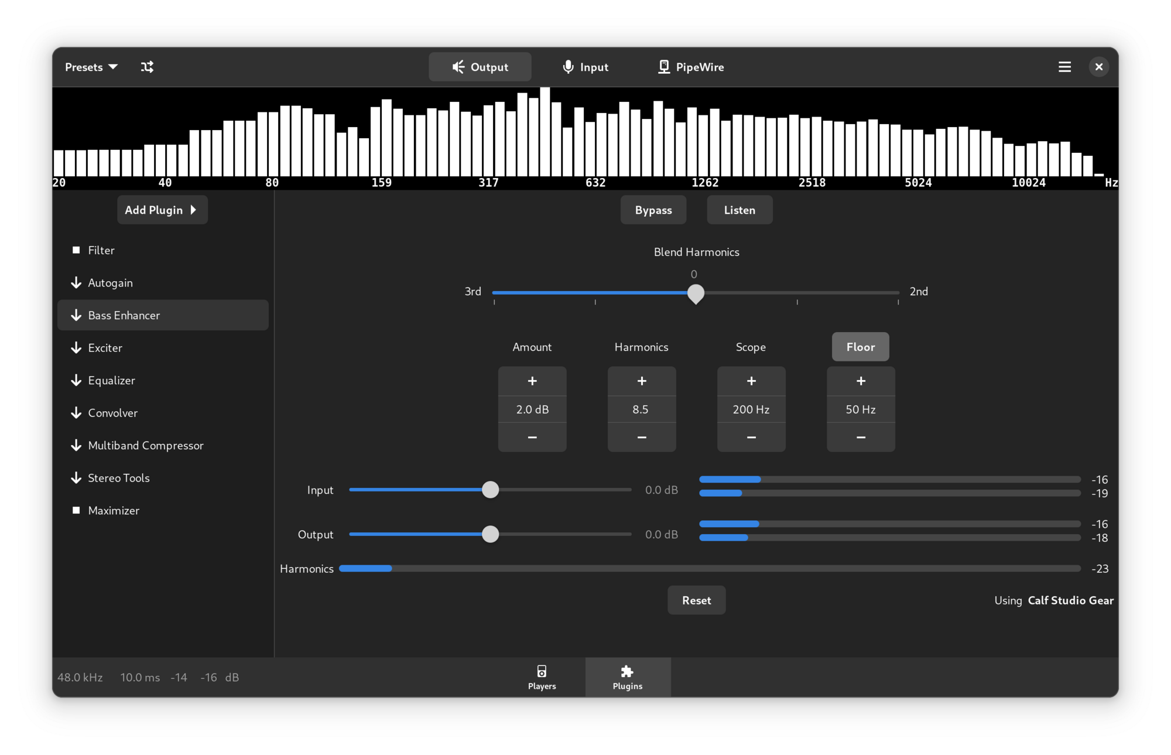Click the Maximizer plugin icon
Image resolution: width=1171 pixels, height=755 pixels.
coord(75,510)
